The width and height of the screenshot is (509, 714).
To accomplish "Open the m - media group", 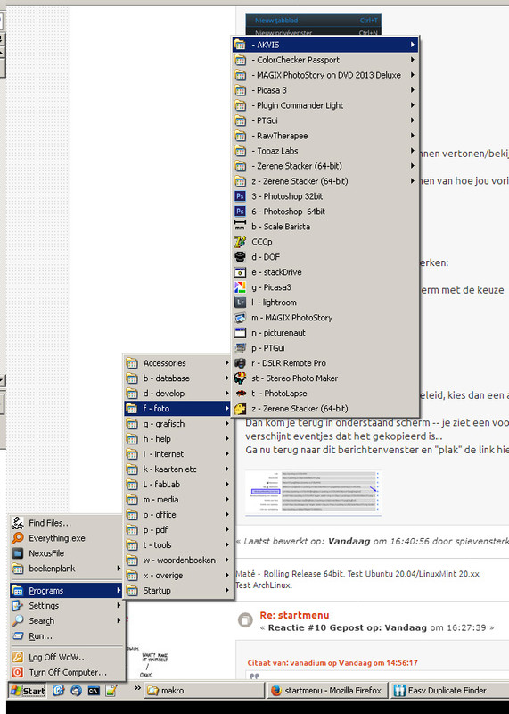I will click(x=178, y=500).
